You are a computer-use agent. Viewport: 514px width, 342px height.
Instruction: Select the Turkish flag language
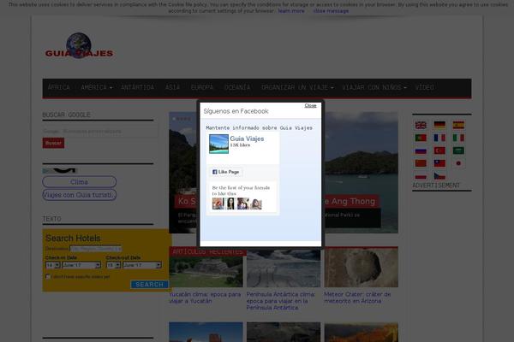(x=439, y=150)
